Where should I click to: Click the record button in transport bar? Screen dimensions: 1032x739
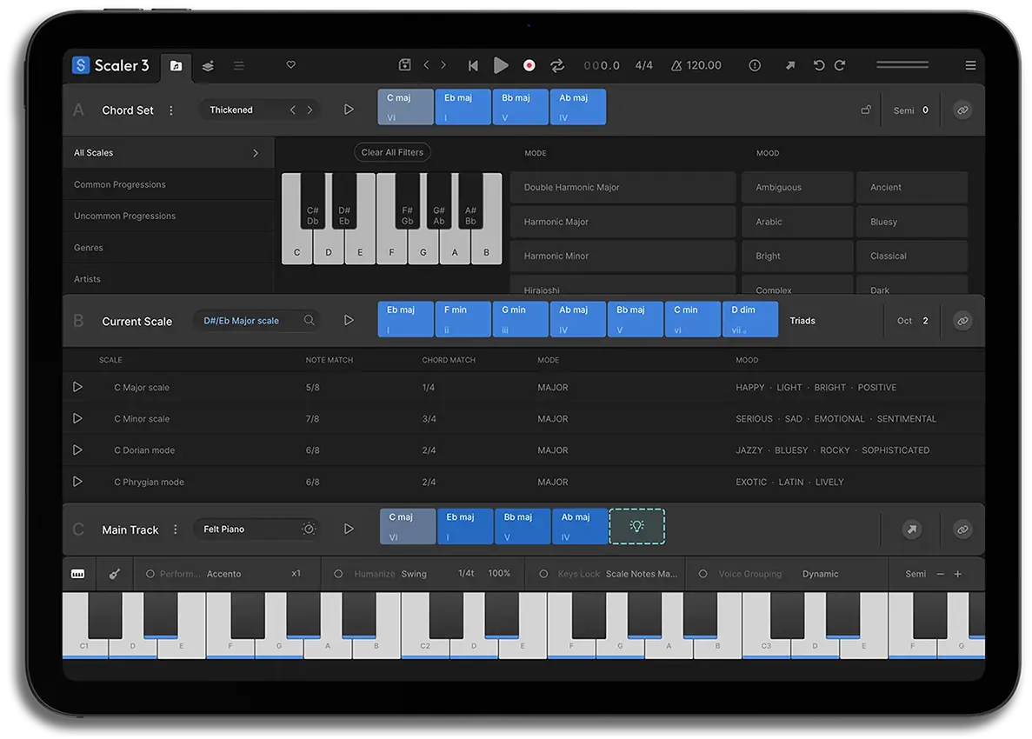click(529, 65)
